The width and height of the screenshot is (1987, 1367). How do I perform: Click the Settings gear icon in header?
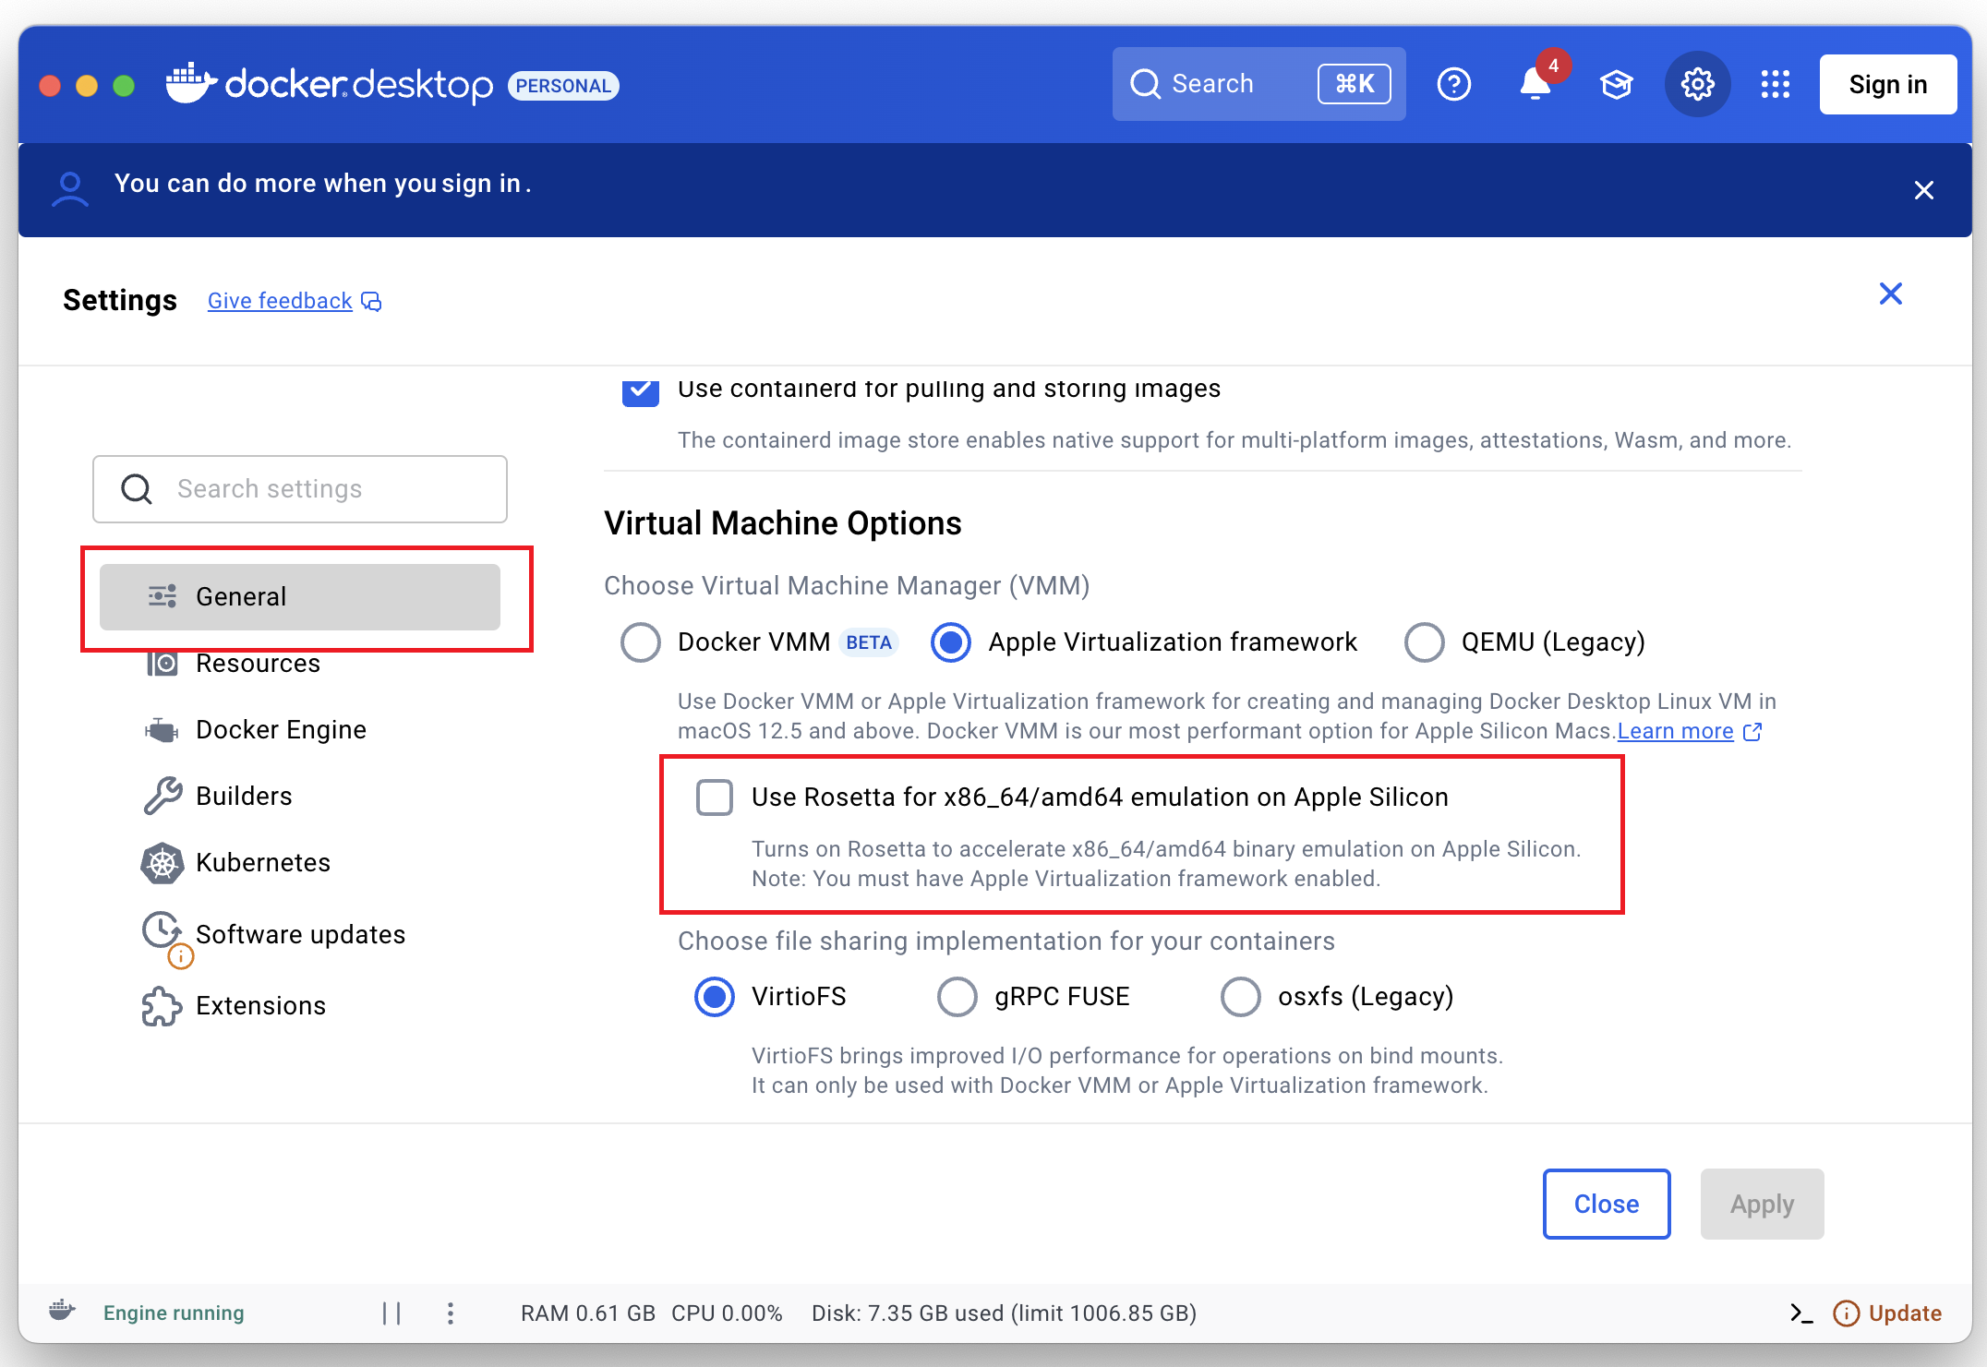tap(1697, 84)
